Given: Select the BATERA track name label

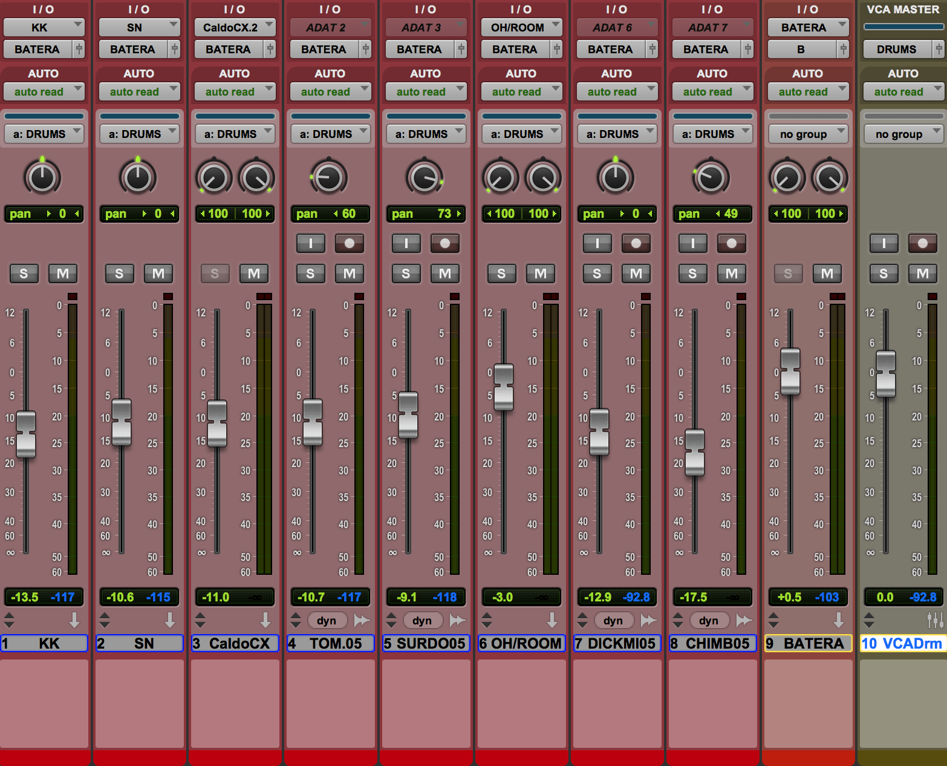Looking at the screenshot, I should coord(808,643).
